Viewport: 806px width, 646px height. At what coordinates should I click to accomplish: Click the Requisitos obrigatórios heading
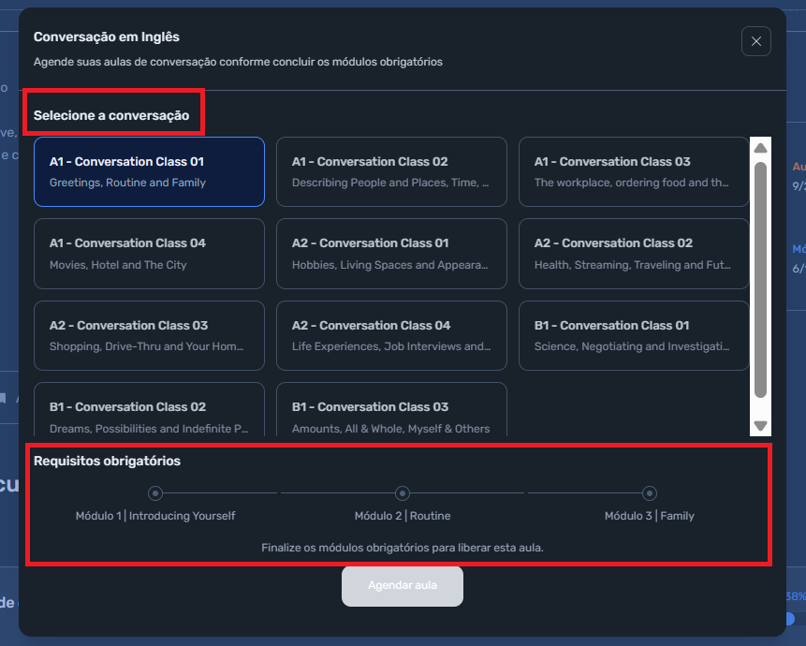[x=107, y=461]
